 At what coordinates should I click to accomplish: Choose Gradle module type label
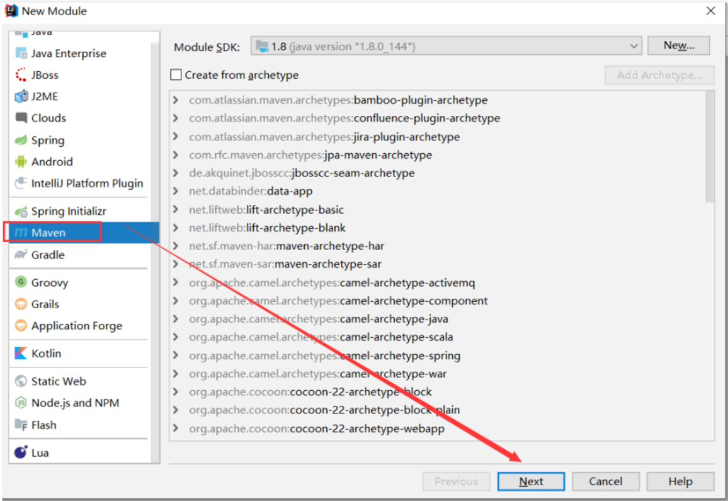[x=48, y=255]
